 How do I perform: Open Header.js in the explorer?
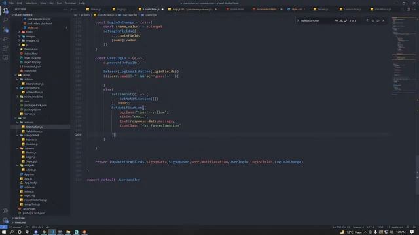pyautogui.click(x=32, y=144)
